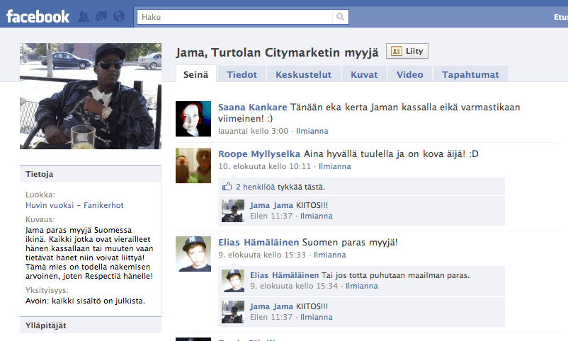The image size is (568, 341).
Task: Click Roope Myllyselka's name link
Action: point(259,154)
